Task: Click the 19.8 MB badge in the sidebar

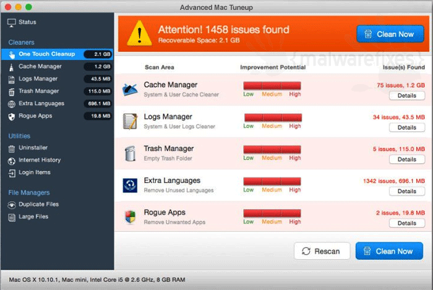Action: point(98,116)
